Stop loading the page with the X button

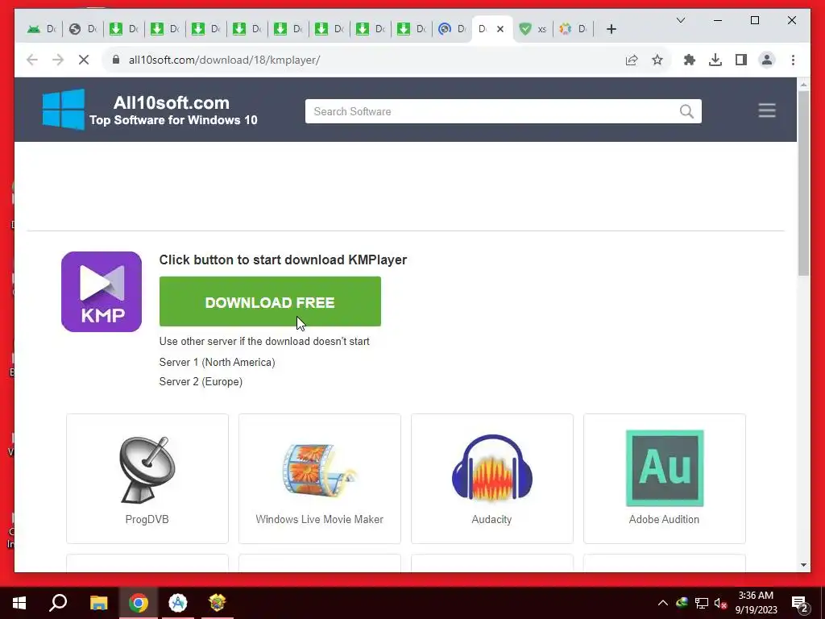click(x=84, y=60)
